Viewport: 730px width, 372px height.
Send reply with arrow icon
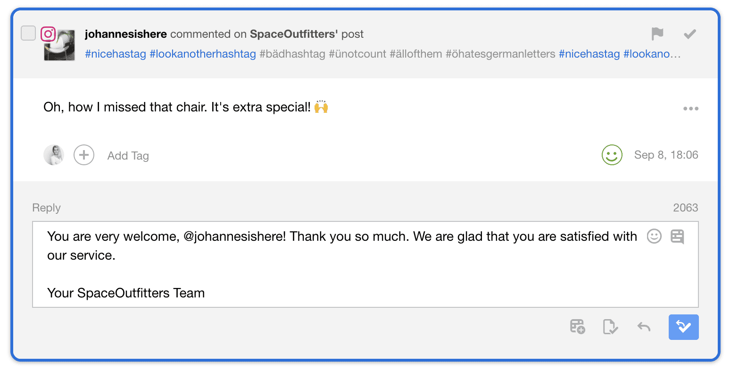(x=644, y=327)
